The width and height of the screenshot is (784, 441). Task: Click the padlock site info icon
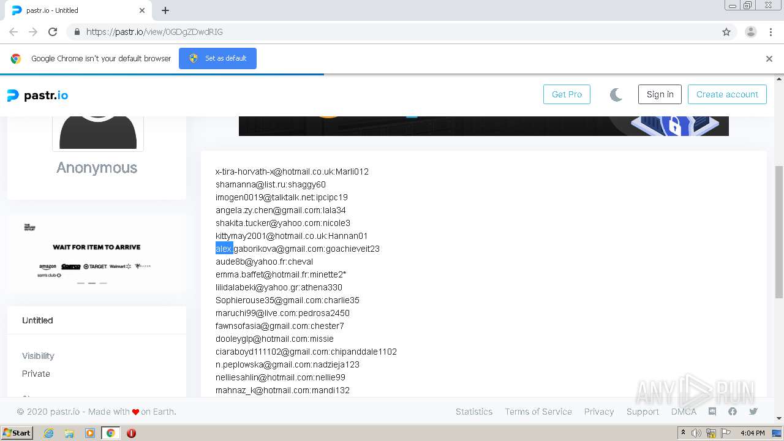77,32
